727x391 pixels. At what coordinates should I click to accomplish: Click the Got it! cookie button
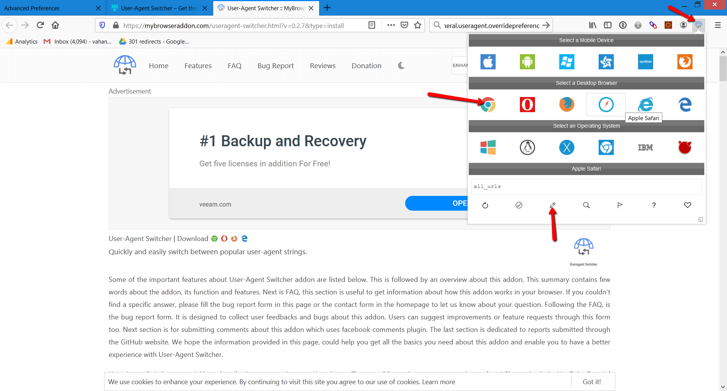click(591, 382)
